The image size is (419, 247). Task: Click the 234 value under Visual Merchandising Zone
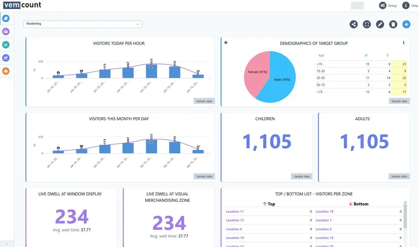click(169, 223)
